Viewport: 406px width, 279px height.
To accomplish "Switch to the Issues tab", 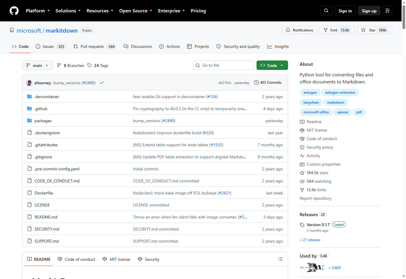I will [50, 46].
